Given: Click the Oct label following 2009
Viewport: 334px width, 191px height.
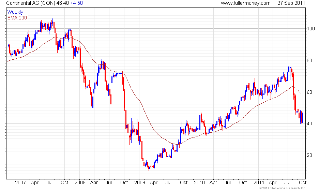Looking at the screenshot, I should click(x=184, y=182).
